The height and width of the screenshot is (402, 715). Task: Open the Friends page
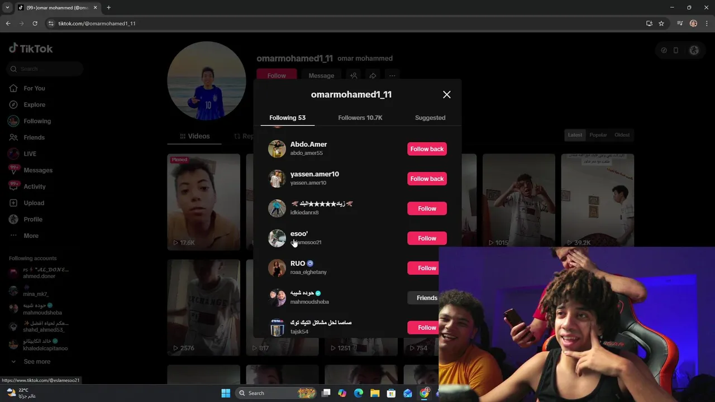point(34,137)
